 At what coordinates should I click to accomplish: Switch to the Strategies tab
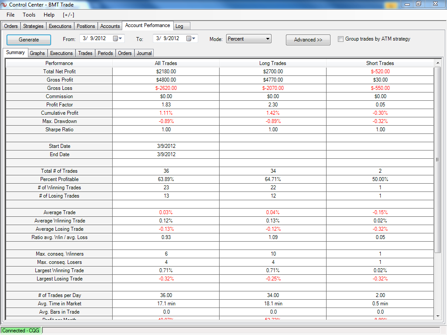pos(33,26)
